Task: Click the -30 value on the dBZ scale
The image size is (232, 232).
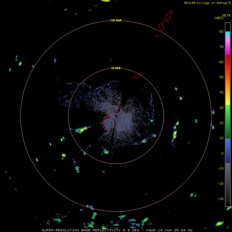Action: (x=220, y=199)
